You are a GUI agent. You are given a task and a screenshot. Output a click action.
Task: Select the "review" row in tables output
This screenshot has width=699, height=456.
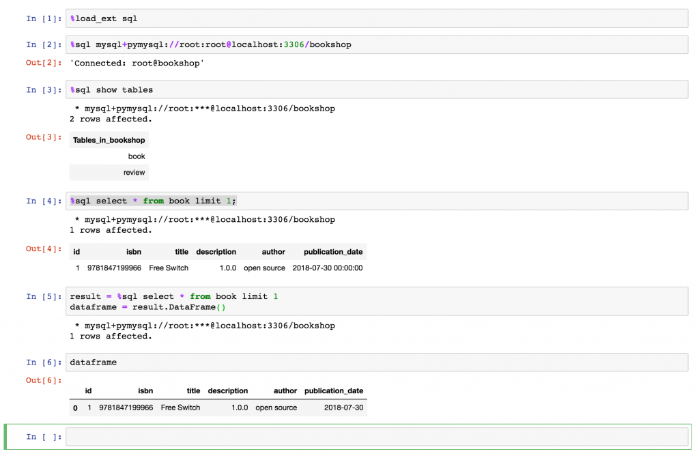click(134, 173)
